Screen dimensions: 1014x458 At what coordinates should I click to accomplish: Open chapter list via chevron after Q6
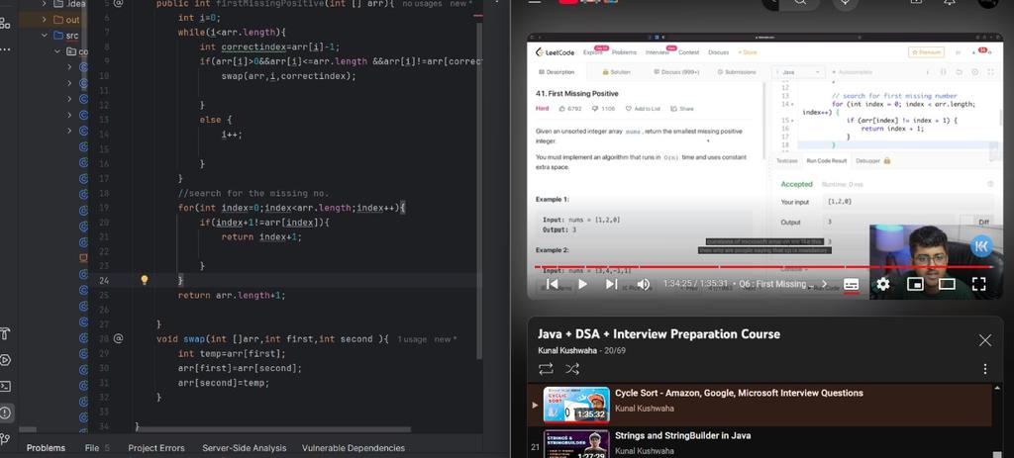pyautogui.click(x=824, y=284)
